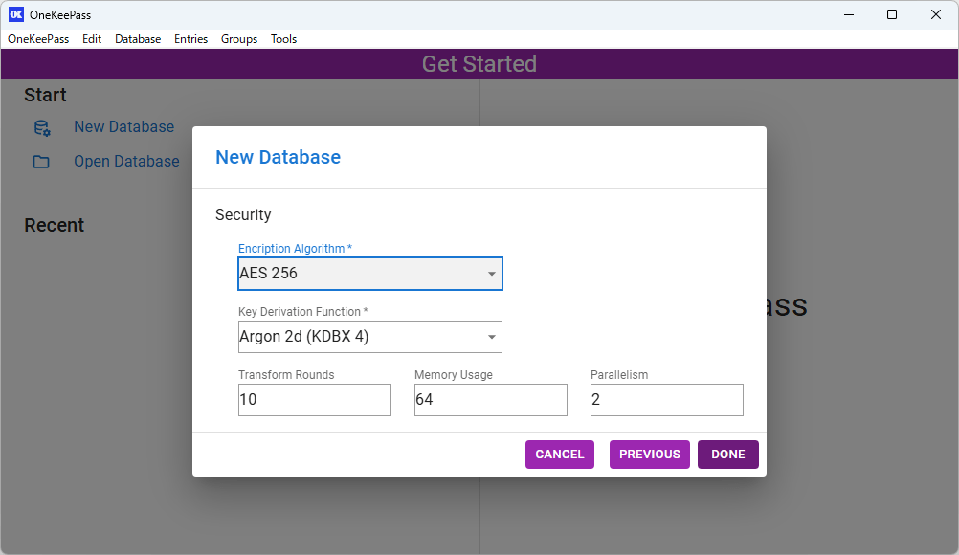
Task: Open the OneKeePass menu
Action: [x=38, y=39]
